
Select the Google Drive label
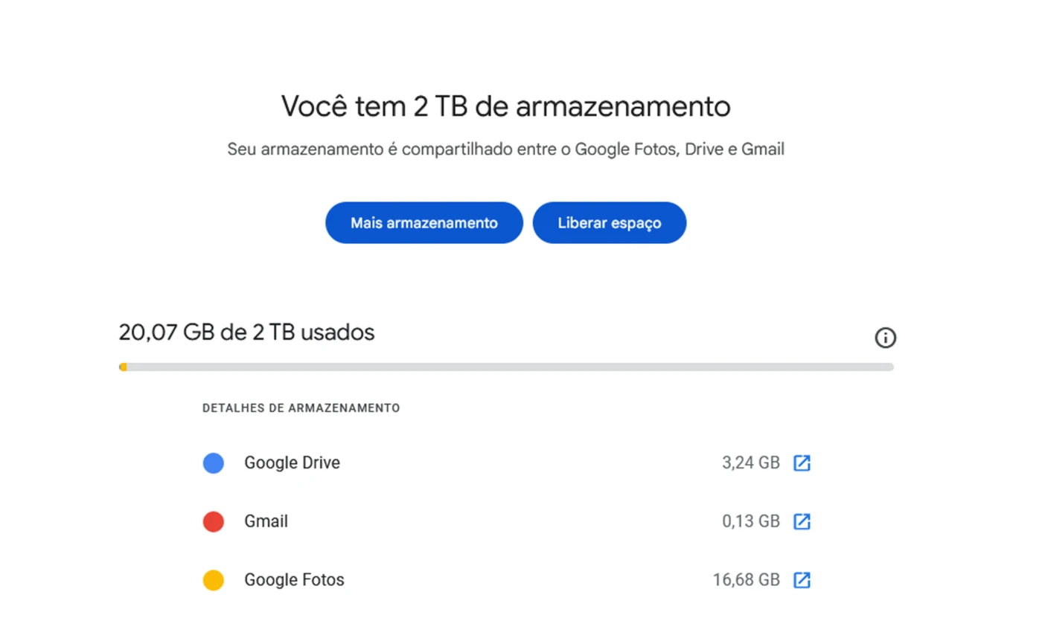click(x=292, y=463)
